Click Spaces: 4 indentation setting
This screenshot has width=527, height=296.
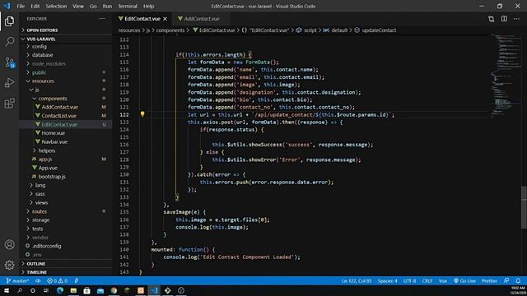[388, 280]
